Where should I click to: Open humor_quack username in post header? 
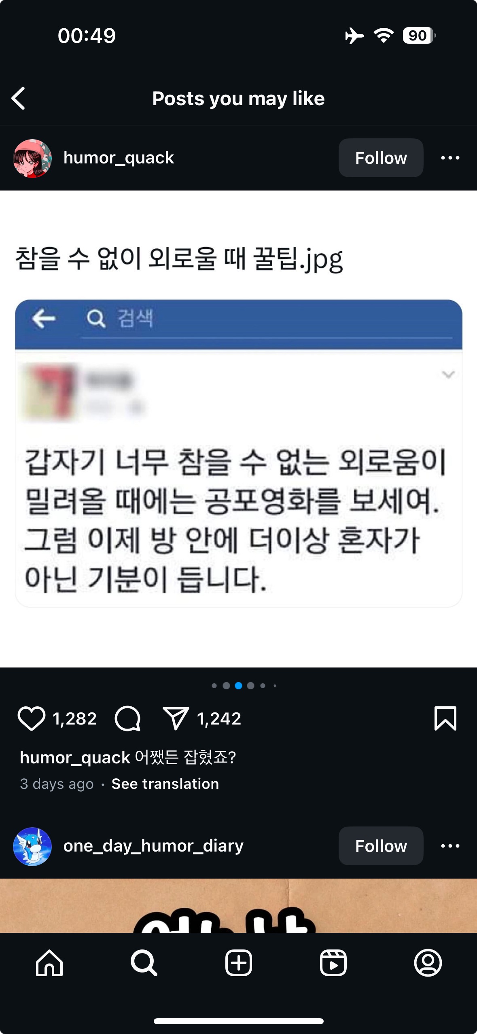click(119, 158)
